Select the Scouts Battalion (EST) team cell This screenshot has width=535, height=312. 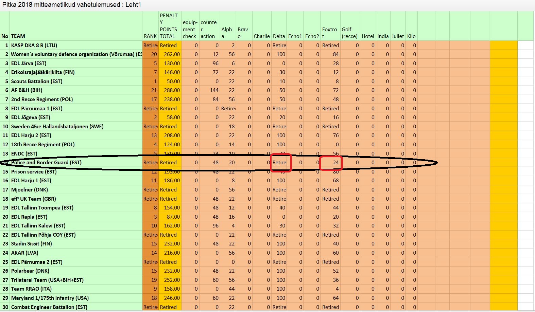pyautogui.click(x=37, y=81)
